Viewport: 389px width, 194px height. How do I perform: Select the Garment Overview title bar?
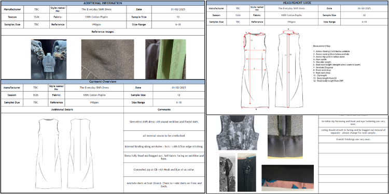tap(103, 82)
